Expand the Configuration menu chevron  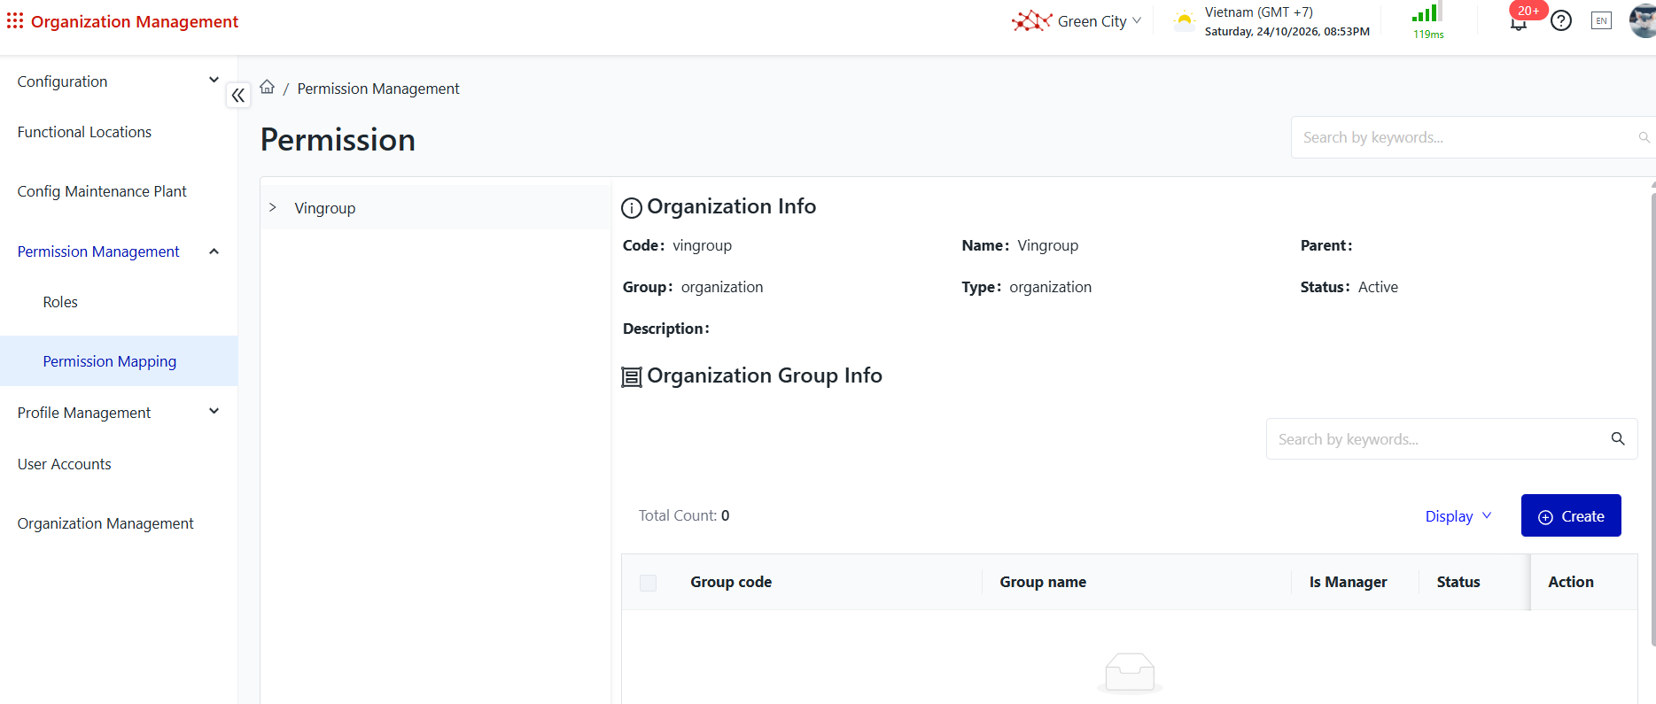[x=214, y=80]
